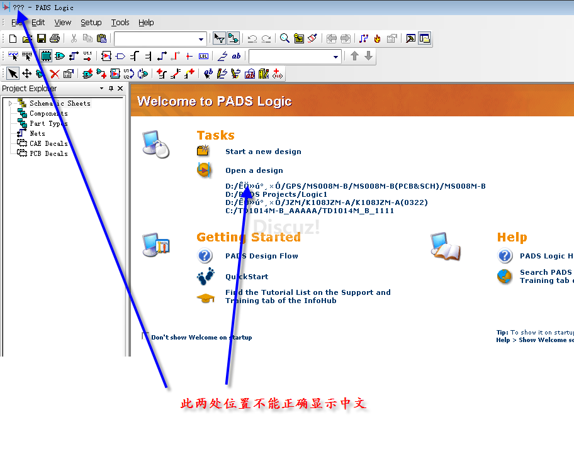Select PCB Decals tree item
The height and width of the screenshot is (454, 574).
(48, 153)
